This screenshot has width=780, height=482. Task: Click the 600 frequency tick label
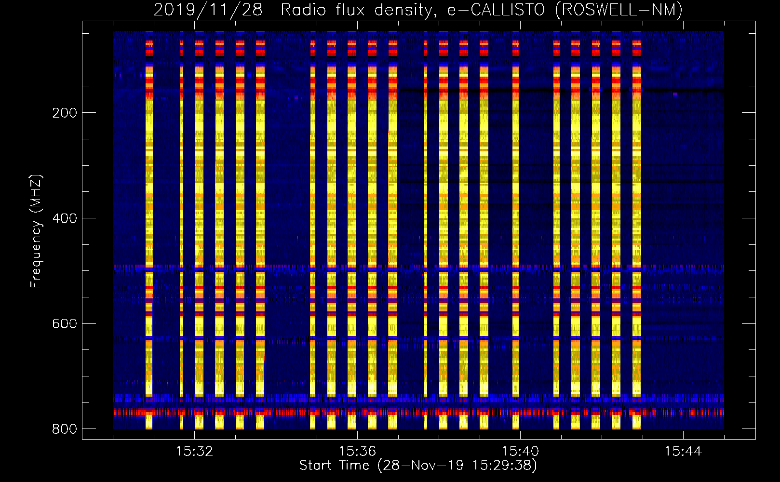pyautogui.click(x=65, y=323)
